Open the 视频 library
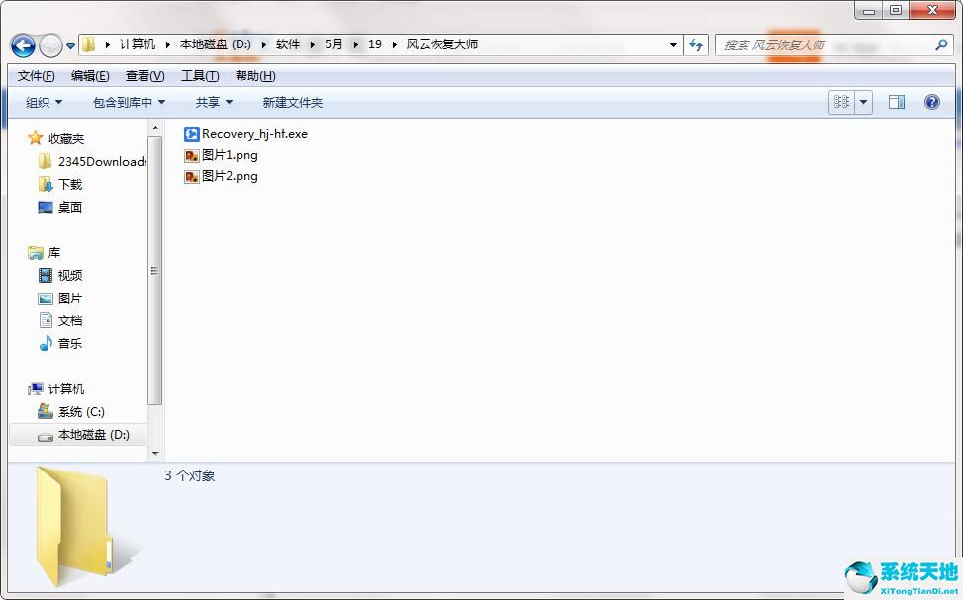 pos(70,276)
